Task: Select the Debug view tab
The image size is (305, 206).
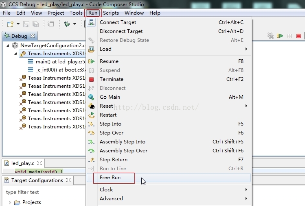Action: pyautogui.click(x=19, y=36)
